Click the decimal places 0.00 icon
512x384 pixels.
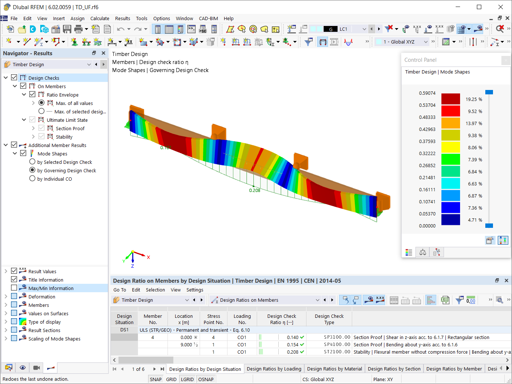tap(471, 300)
